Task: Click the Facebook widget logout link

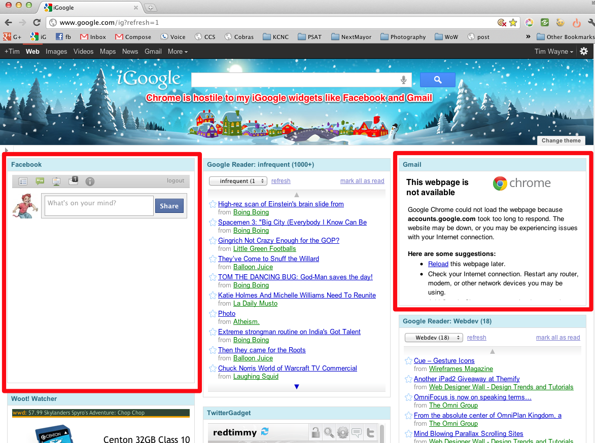Action: [x=176, y=180]
